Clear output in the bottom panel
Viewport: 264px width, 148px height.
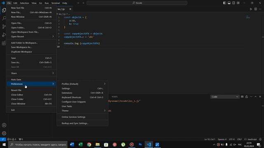click(242, 97)
